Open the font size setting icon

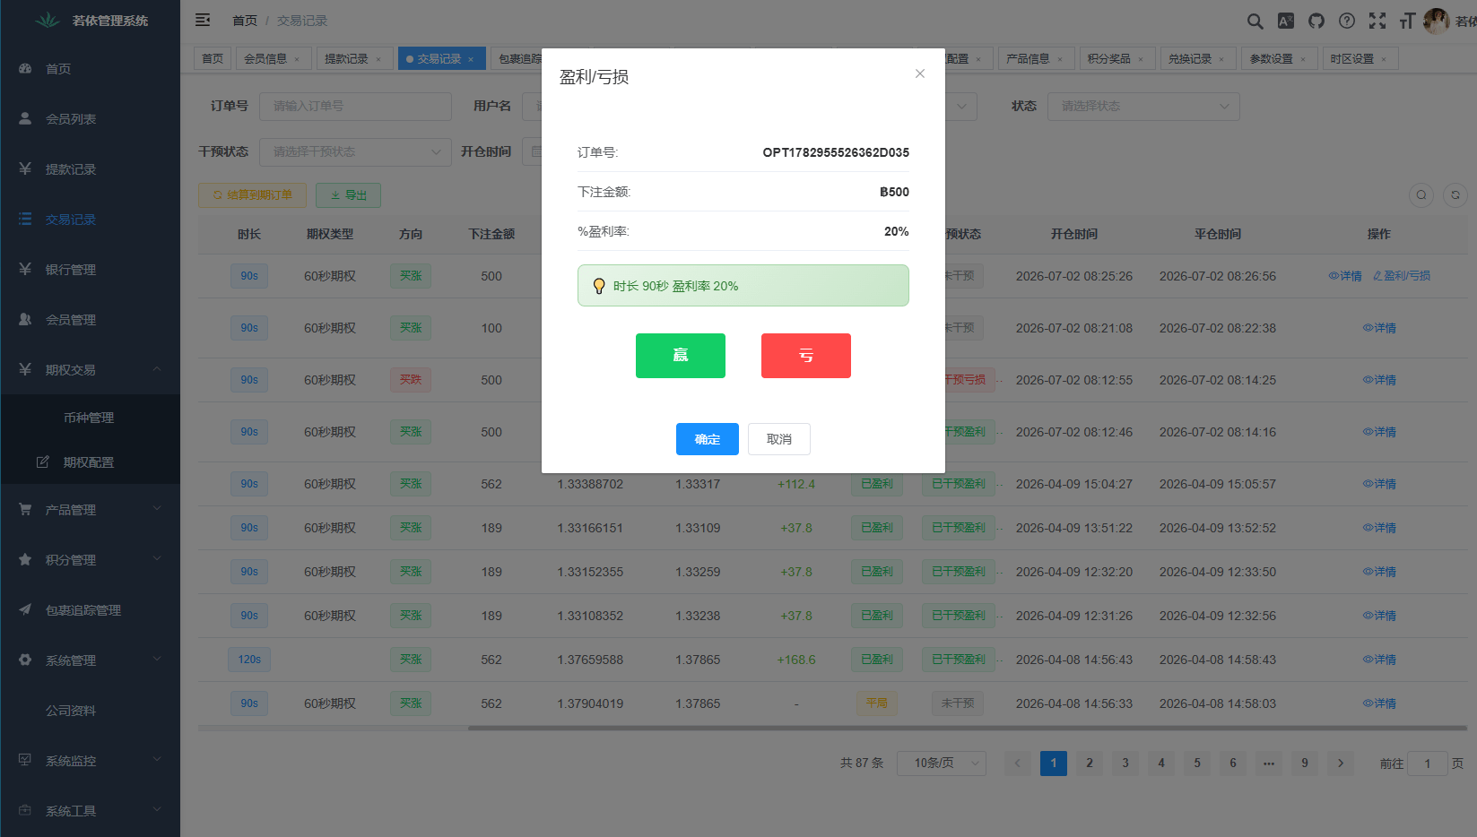coord(1406,21)
